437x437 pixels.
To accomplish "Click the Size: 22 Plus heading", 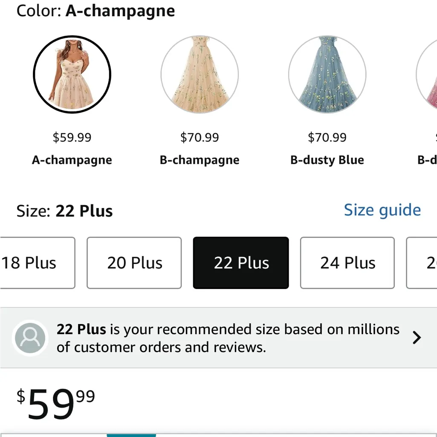I will [x=64, y=210].
